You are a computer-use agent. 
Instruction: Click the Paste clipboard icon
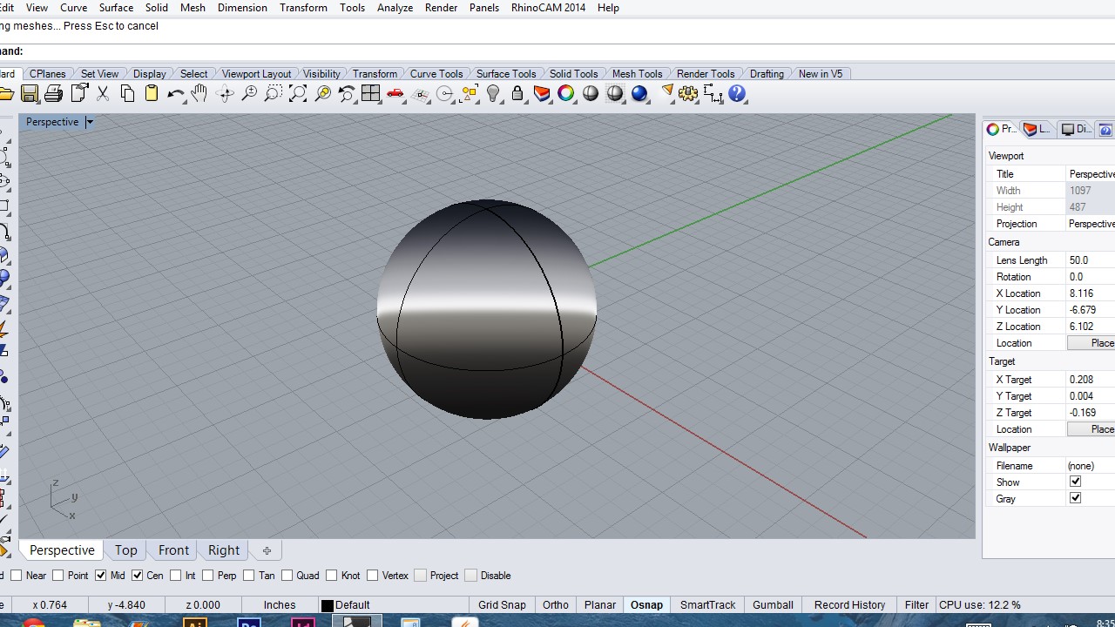click(x=152, y=94)
